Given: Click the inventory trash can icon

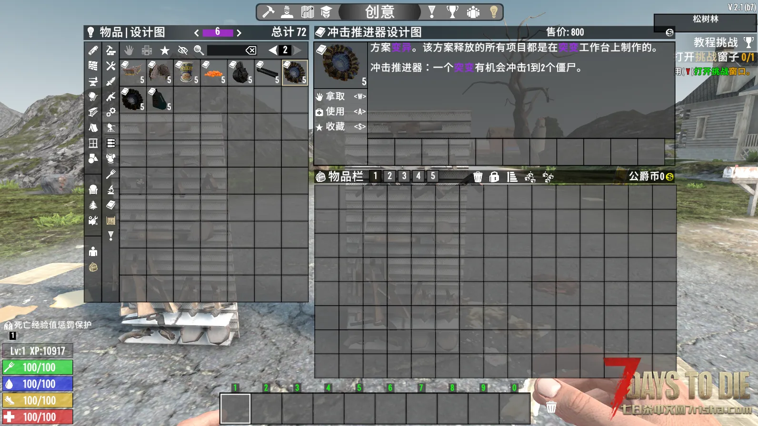Looking at the screenshot, I should pyautogui.click(x=478, y=177).
